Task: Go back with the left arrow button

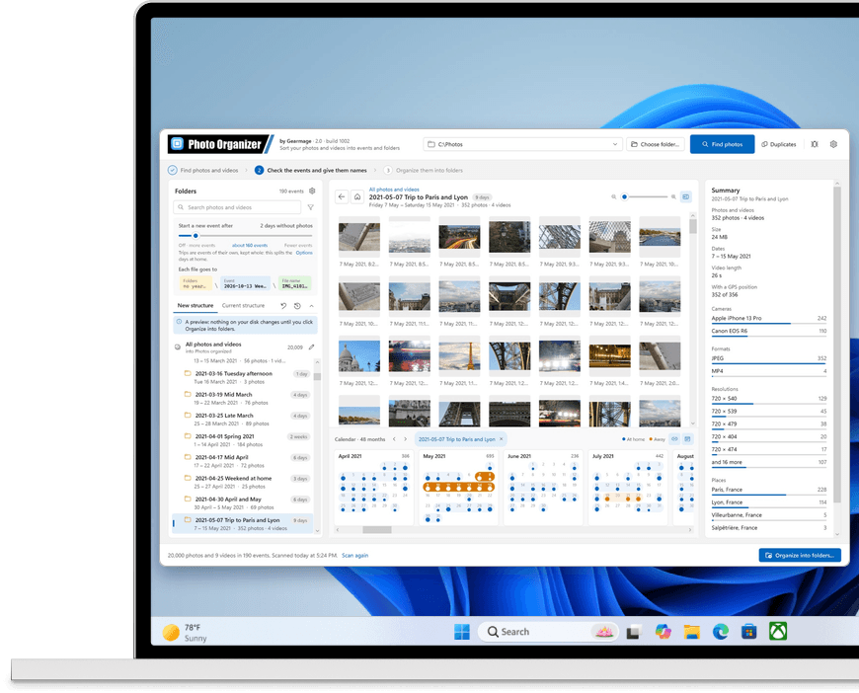Action: [342, 196]
